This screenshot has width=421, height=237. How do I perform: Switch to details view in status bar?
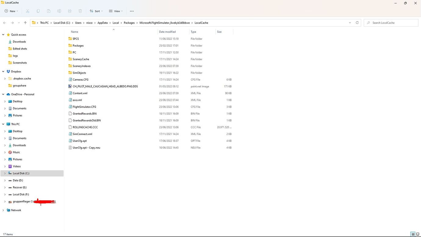(413, 234)
